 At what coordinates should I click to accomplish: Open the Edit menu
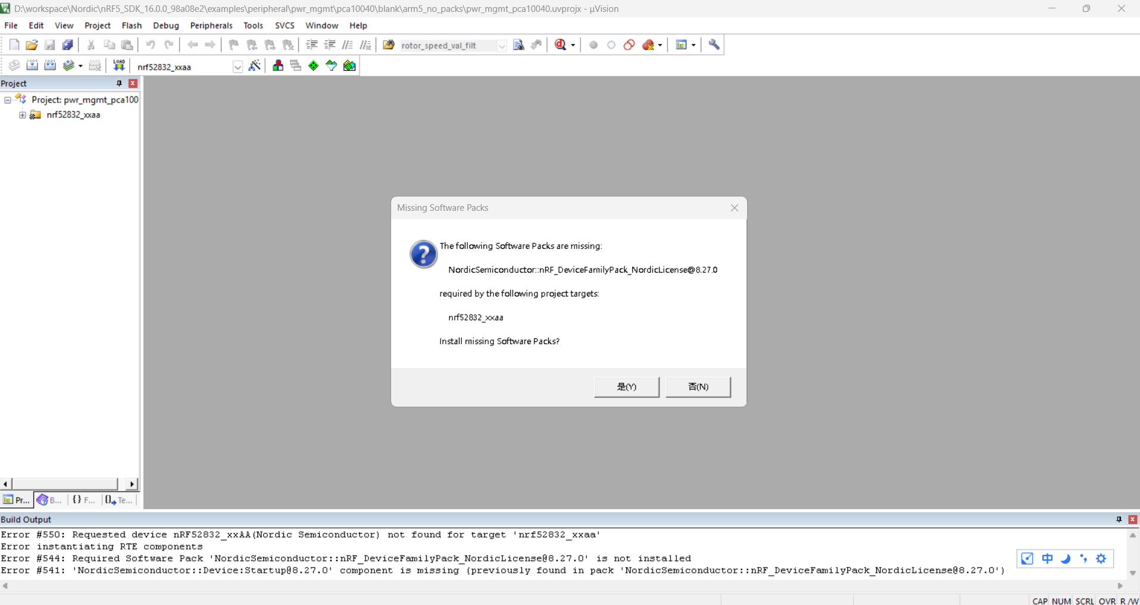36,26
